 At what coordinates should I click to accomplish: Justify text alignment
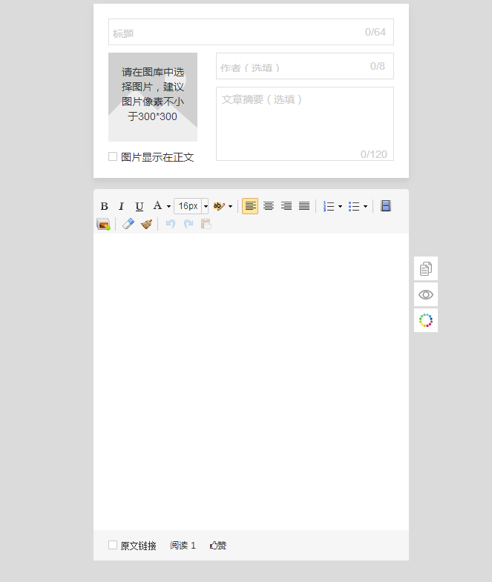click(x=304, y=206)
